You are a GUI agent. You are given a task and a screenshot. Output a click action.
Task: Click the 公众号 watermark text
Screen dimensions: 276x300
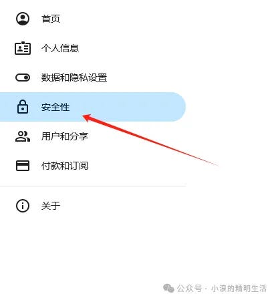tap(189, 289)
